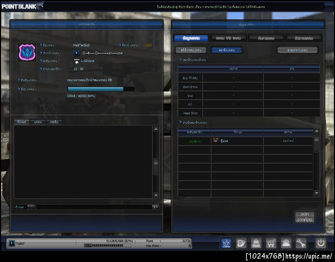335x262 pixels.
Task: Click the grey sub-button below first tab
Action: (x=191, y=50)
